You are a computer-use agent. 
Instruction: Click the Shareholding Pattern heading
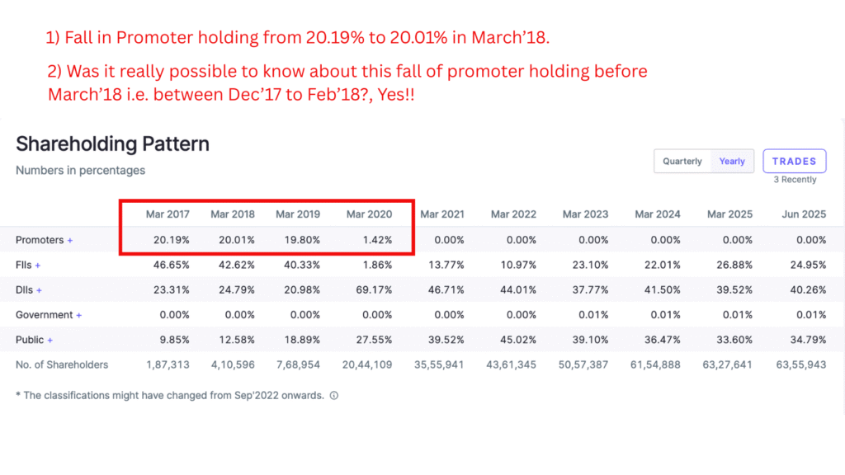tap(112, 143)
